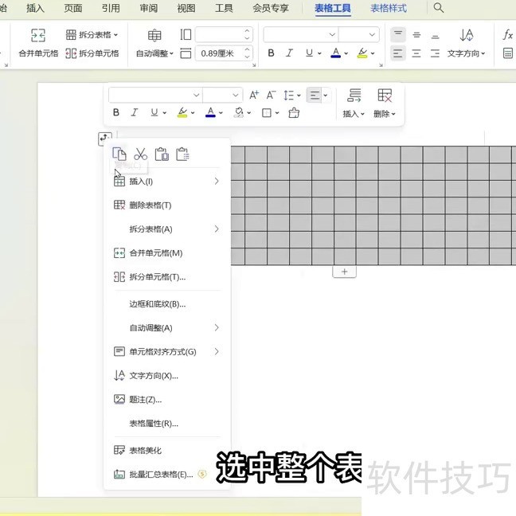Image resolution: width=516 pixels, height=516 pixels.
Task: Click the copy icon in context menu
Action: [119, 154]
